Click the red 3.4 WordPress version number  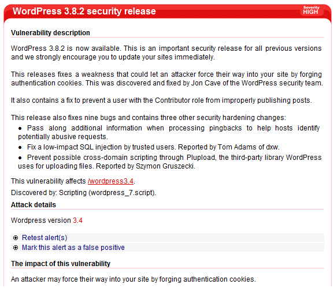click(77, 220)
